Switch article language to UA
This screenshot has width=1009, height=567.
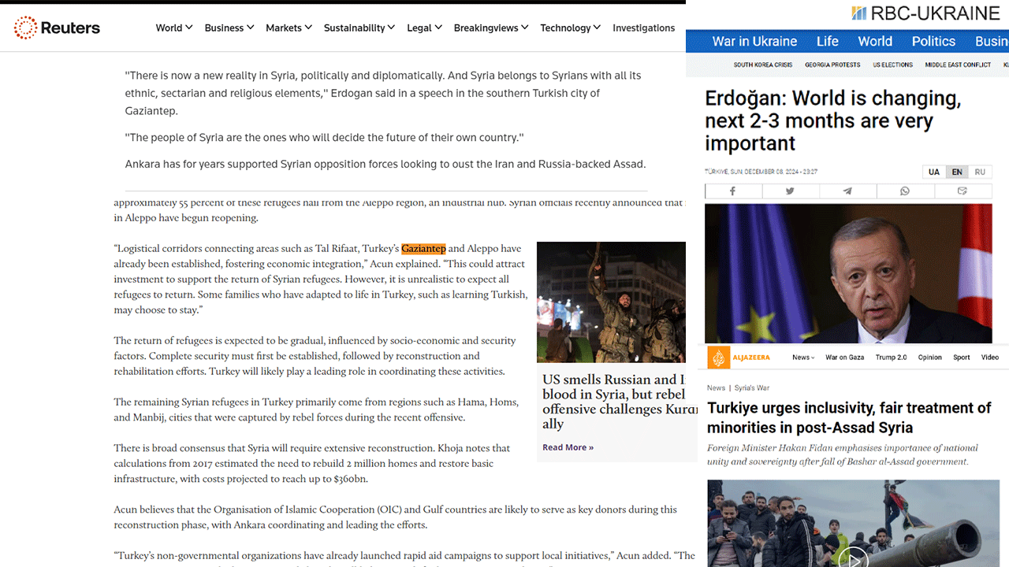[x=934, y=172]
